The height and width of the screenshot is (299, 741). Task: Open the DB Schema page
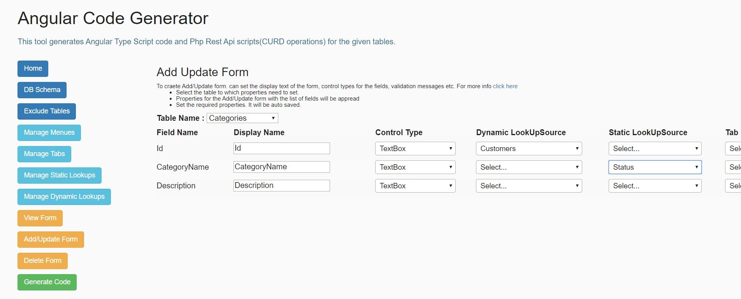point(42,90)
